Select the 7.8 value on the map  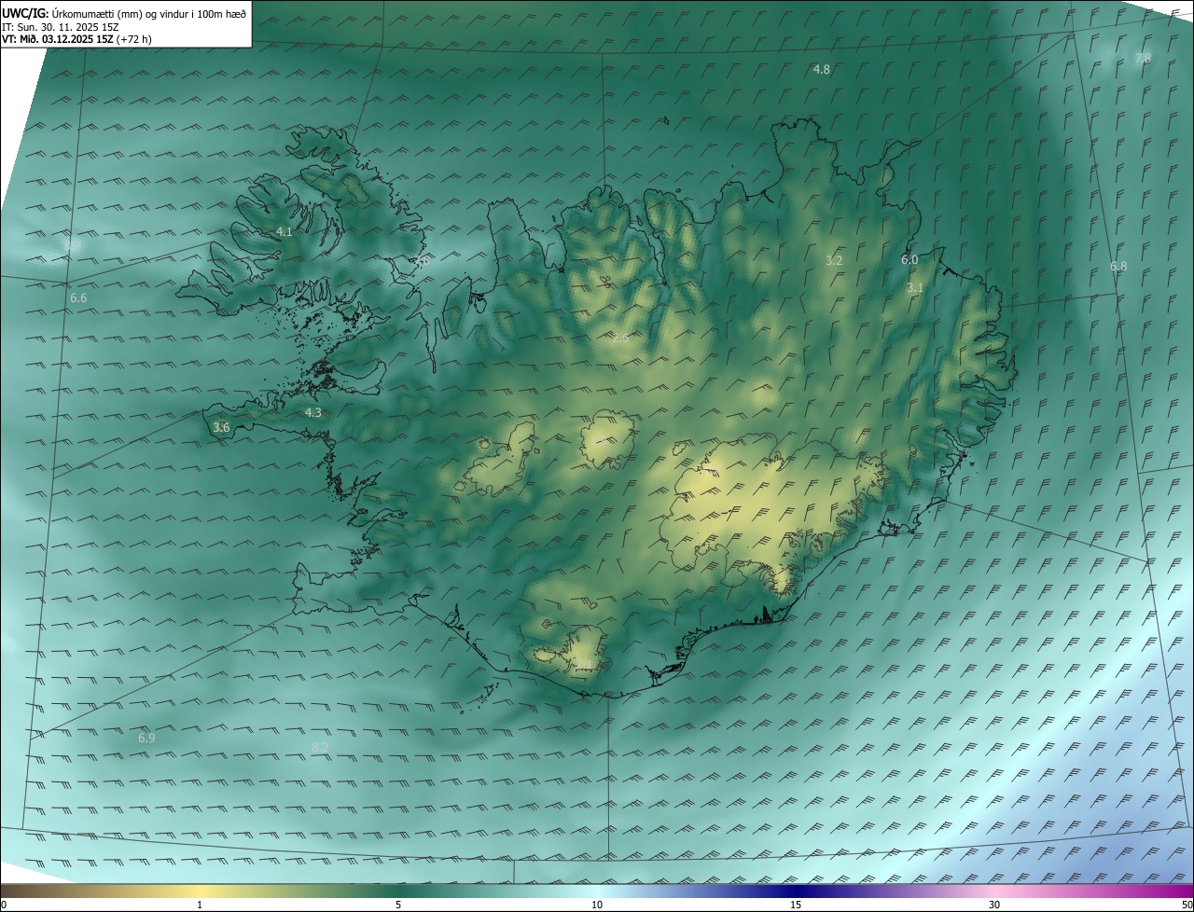point(1143,58)
